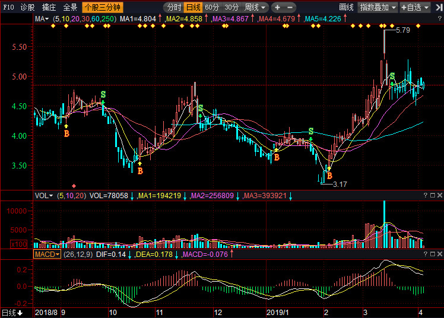Viewport: 444px width, 318px height.
Task: Zoom out chart with minus button
Action: click(290, 7)
